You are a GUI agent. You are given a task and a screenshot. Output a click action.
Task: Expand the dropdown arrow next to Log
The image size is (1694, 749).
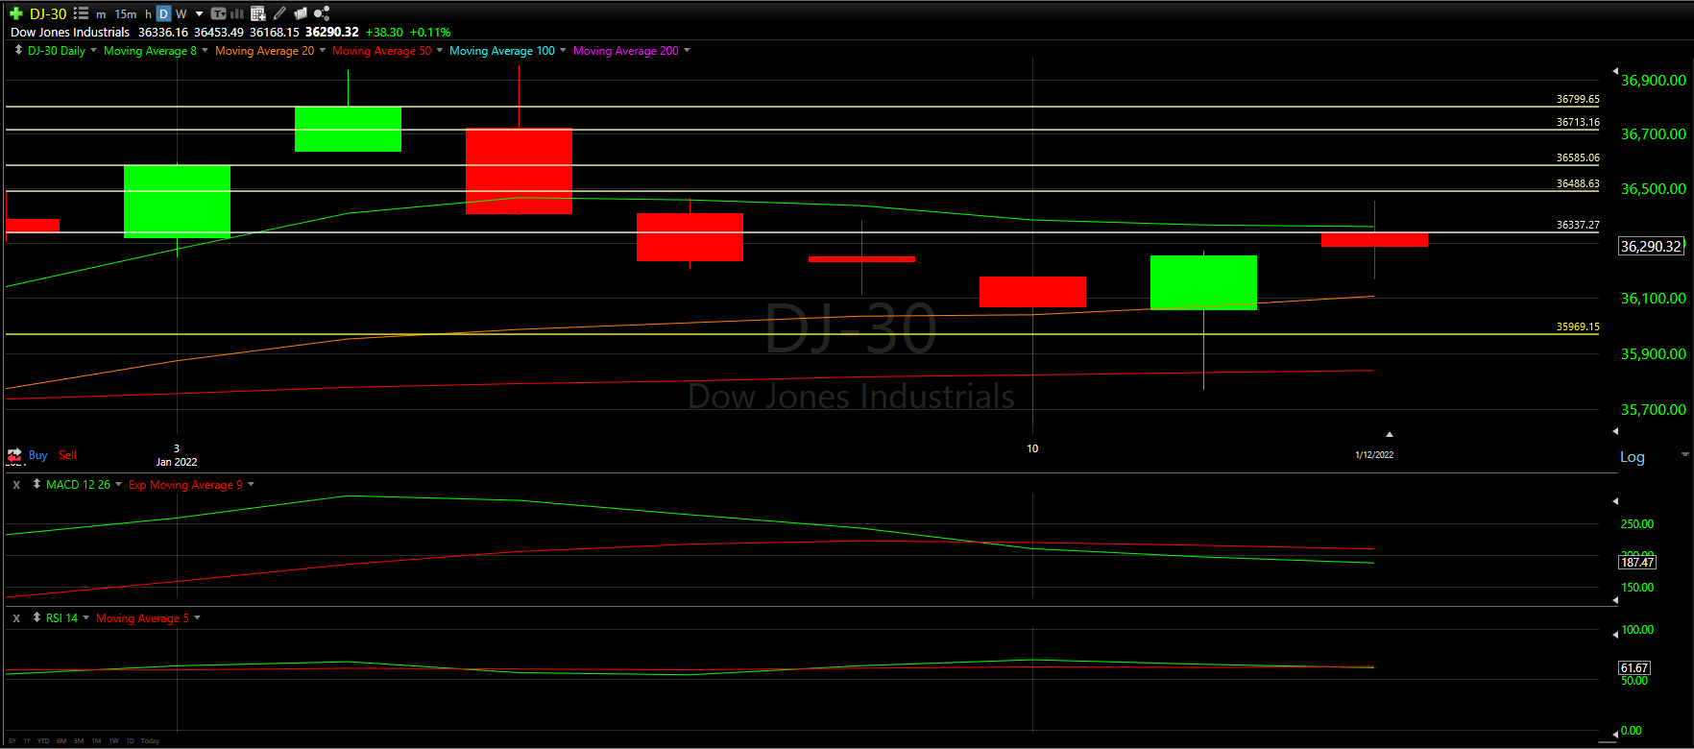[1684, 454]
